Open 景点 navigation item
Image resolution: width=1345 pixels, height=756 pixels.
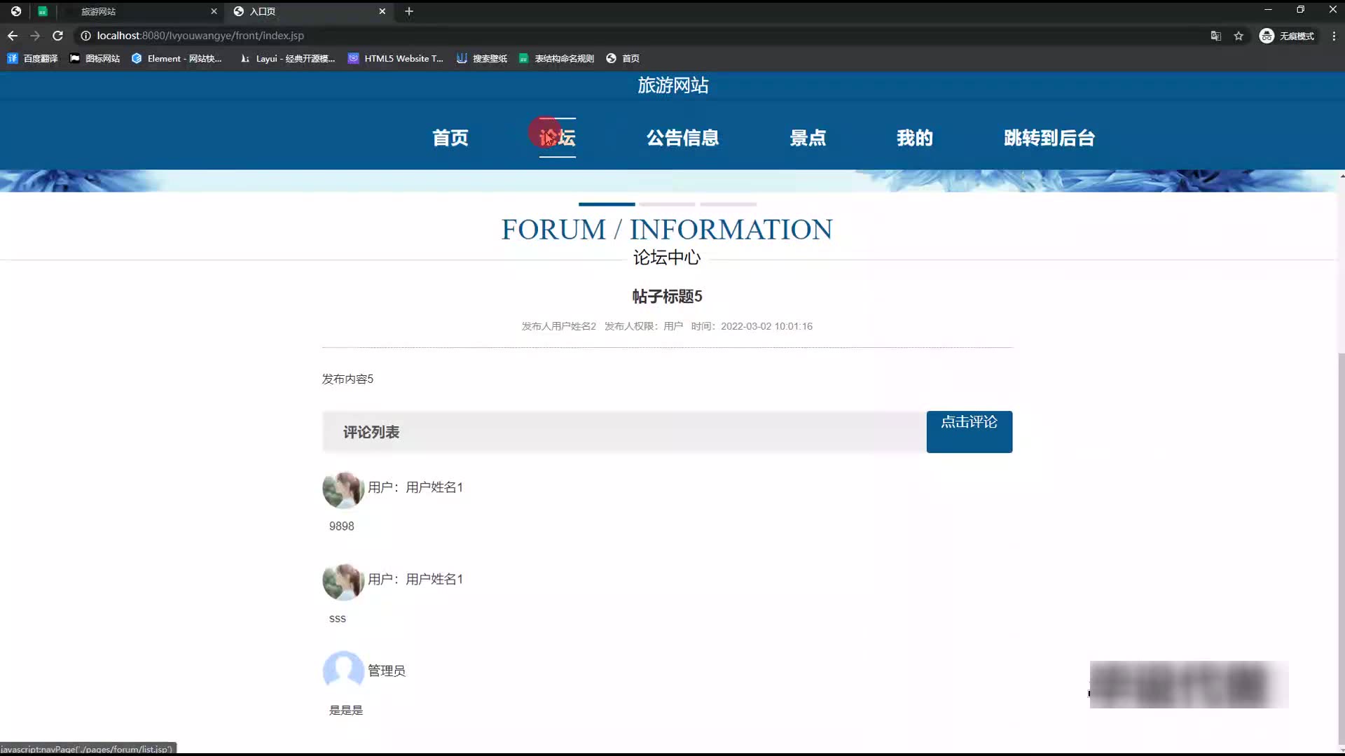pos(808,138)
